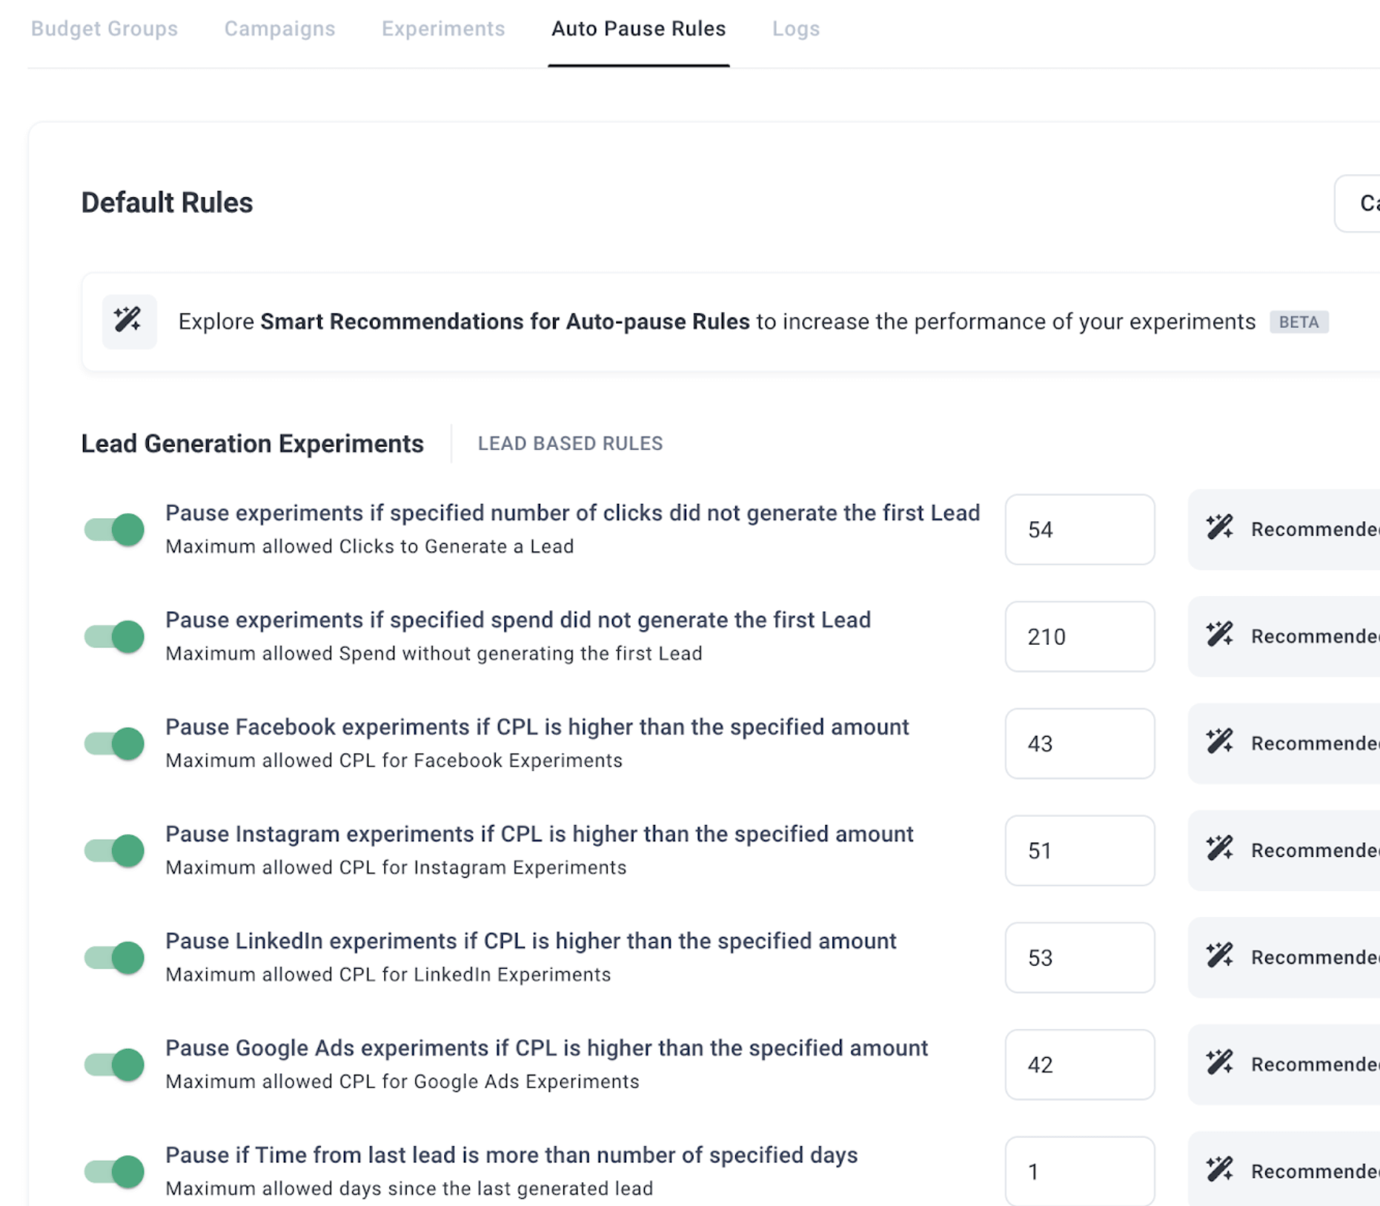This screenshot has width=1380, height=1206.
Task: Click 'Pause if Time from last lead' rule title
Action: [511, 1155]
